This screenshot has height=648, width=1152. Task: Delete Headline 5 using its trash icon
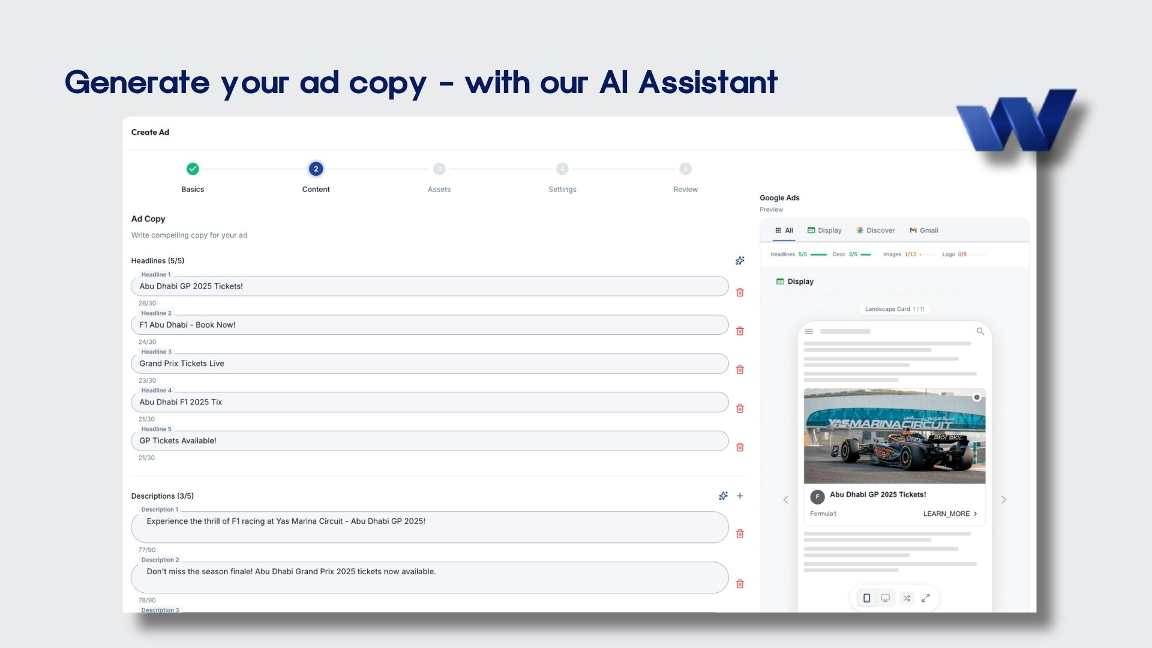click(x=740, y=447)
